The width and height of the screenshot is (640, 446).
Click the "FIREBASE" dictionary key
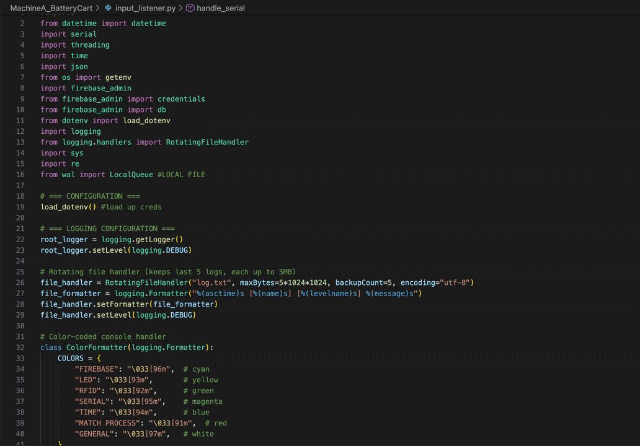pos(94,369)
